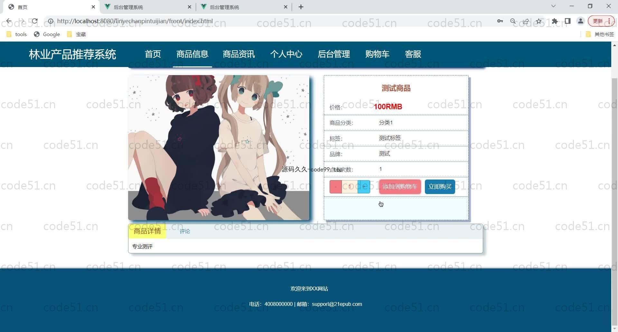618x332 pixels.
Task: View site information icon beside the URL
Action: (51, 21)
